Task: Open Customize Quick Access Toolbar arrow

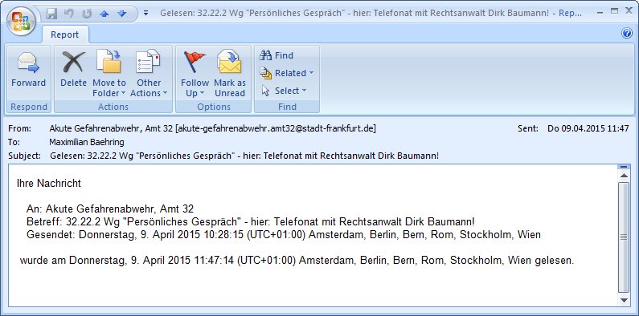Action: pyautogui.click(x=146, y=14)
